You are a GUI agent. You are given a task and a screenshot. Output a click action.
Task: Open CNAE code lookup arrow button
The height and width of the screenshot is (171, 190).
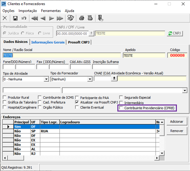coord(114,78)
